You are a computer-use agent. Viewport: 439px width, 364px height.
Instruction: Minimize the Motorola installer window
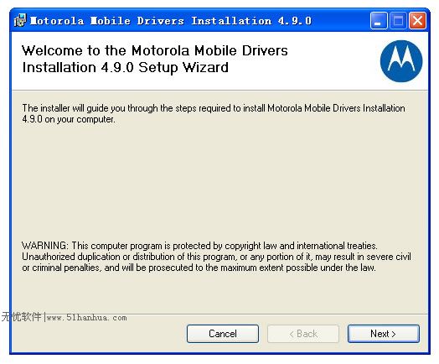pos(379,20)
